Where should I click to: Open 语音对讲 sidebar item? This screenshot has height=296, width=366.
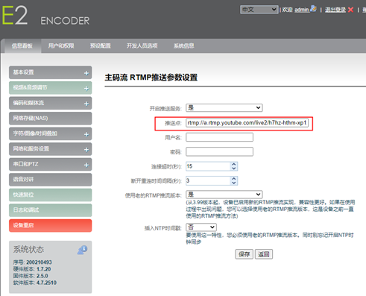[51, 180]
